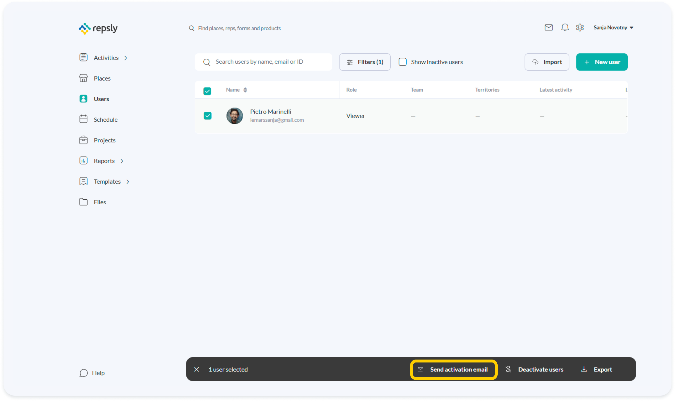Click Deactivate users
The height and width of the screenshot is (401, 675).
click(x=534, y=369)
